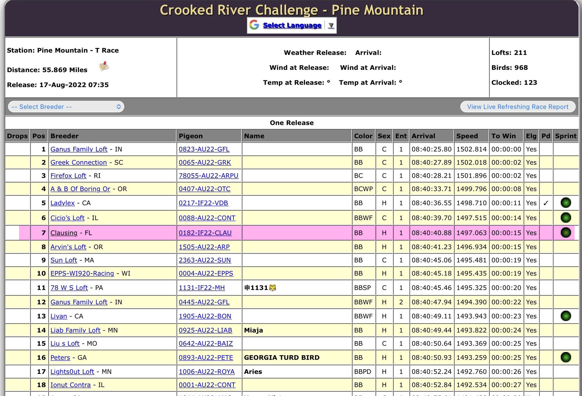
Task: Open Lights0ut Loft breeder link
Action: 72,372
